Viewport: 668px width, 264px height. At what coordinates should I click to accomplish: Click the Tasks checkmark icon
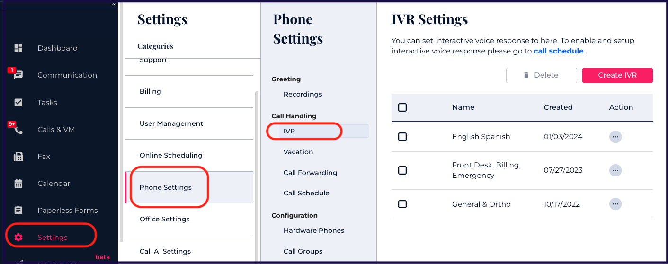(18, 103)
